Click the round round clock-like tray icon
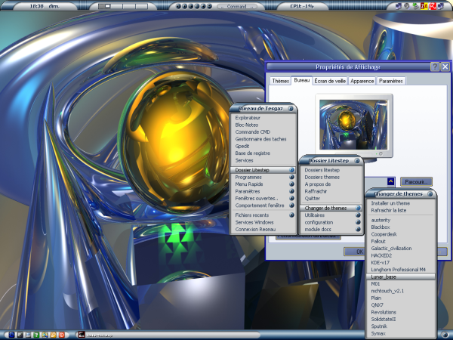This screenshot has height=340, width=453. pos(407,6)
